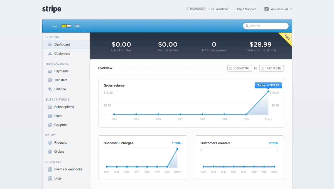Image resolution: width=334 pixels, height=189 pixels.
Task: Click the '1 total' successful charges link
Action: (x=176, y=143)
